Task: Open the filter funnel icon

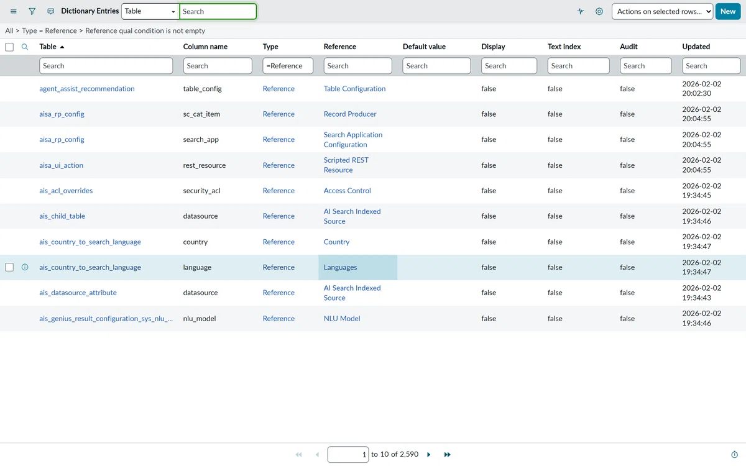Action: pos(32,11)
